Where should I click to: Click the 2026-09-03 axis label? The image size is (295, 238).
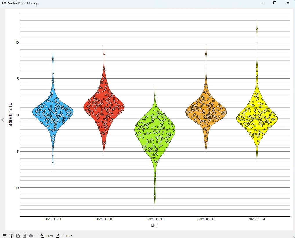point(206,219)
